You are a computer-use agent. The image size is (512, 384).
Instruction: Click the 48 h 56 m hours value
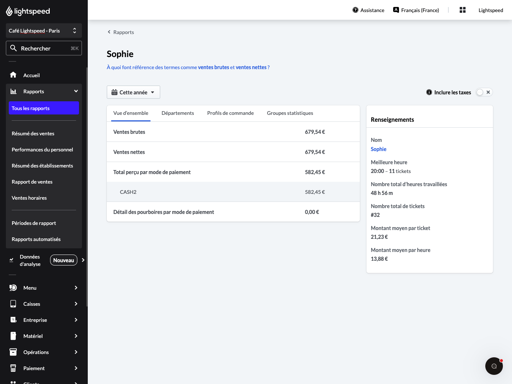click(382, 193)
